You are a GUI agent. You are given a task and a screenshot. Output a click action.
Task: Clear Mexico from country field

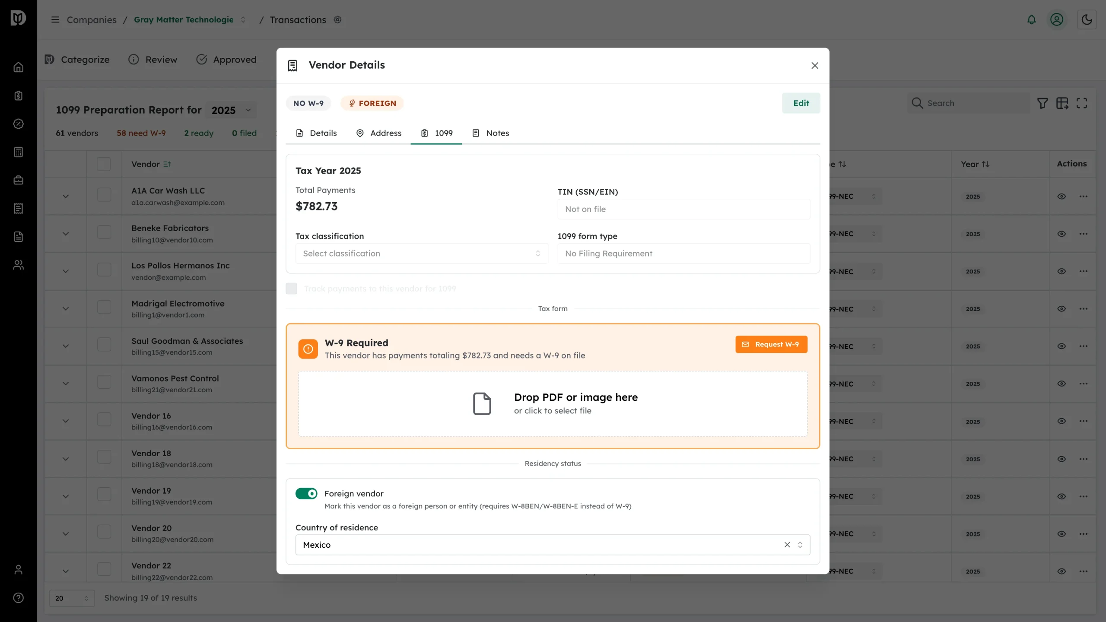[x=787, y=545]
